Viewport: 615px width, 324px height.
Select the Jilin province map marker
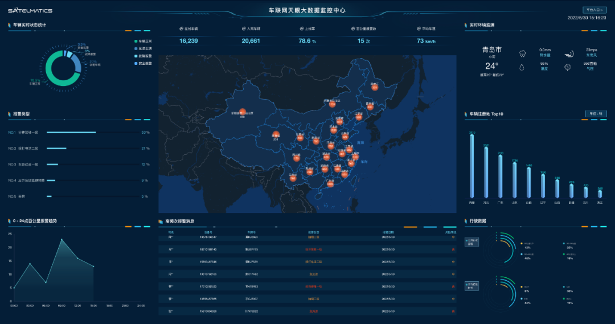(x=370, y=106)
